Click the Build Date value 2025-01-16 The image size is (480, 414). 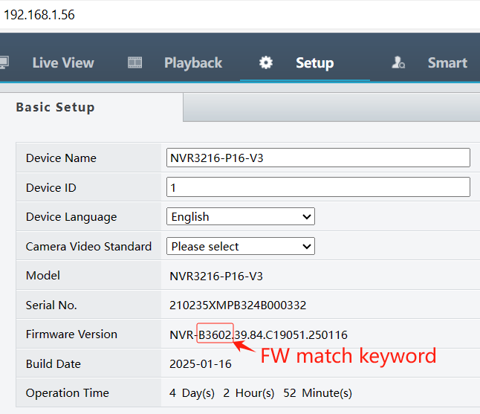tap(201, 363)
